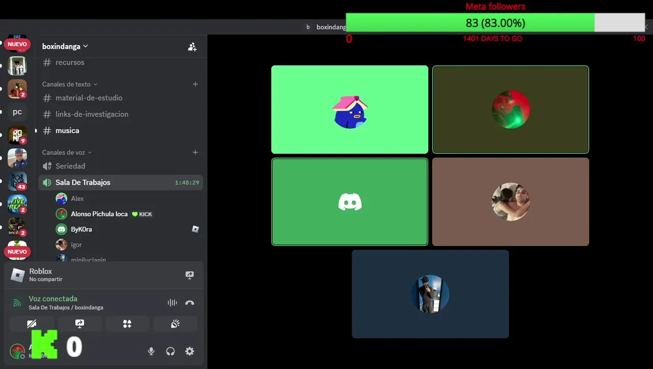Collapse the Canales de voz category
Screen dimensions: 653x369
(67, 152)
